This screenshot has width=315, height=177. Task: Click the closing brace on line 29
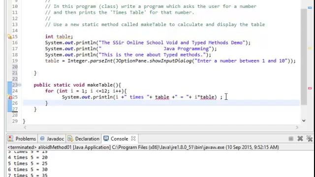coord(24,121)
